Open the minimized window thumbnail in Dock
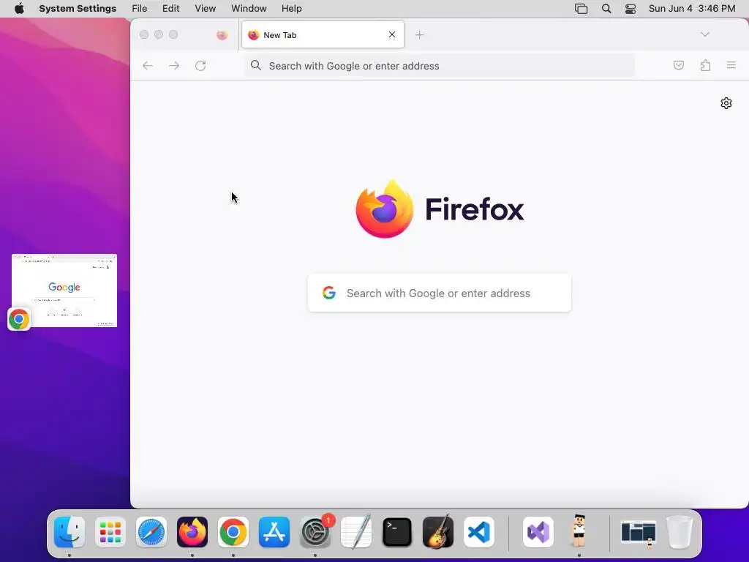The height and width of the screenshot is (562, 749). point(639,533)
